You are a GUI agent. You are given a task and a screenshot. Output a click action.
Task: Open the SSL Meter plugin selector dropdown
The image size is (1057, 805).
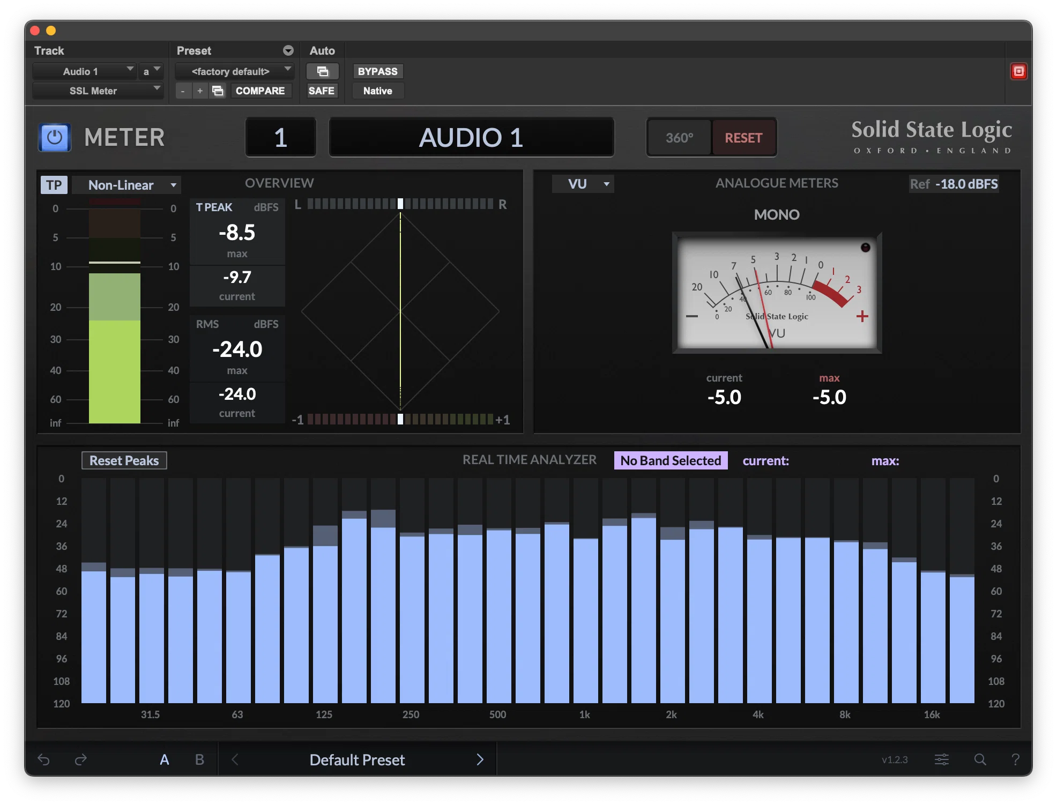point(98,91)
